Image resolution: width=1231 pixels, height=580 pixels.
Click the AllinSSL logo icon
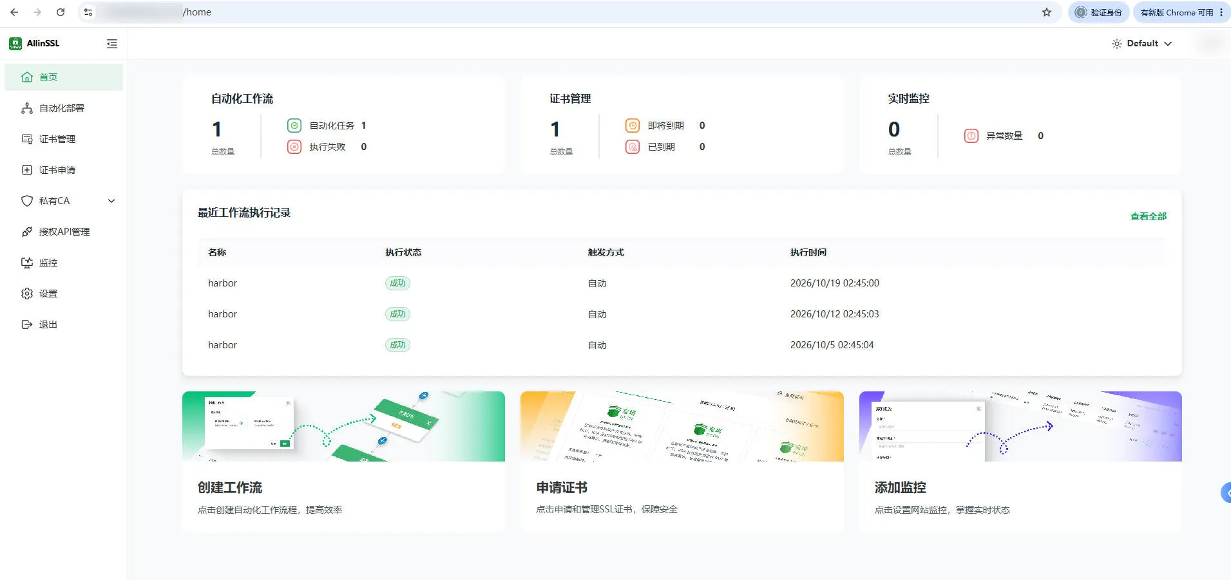pyautogui.click(x=15, y=44)
